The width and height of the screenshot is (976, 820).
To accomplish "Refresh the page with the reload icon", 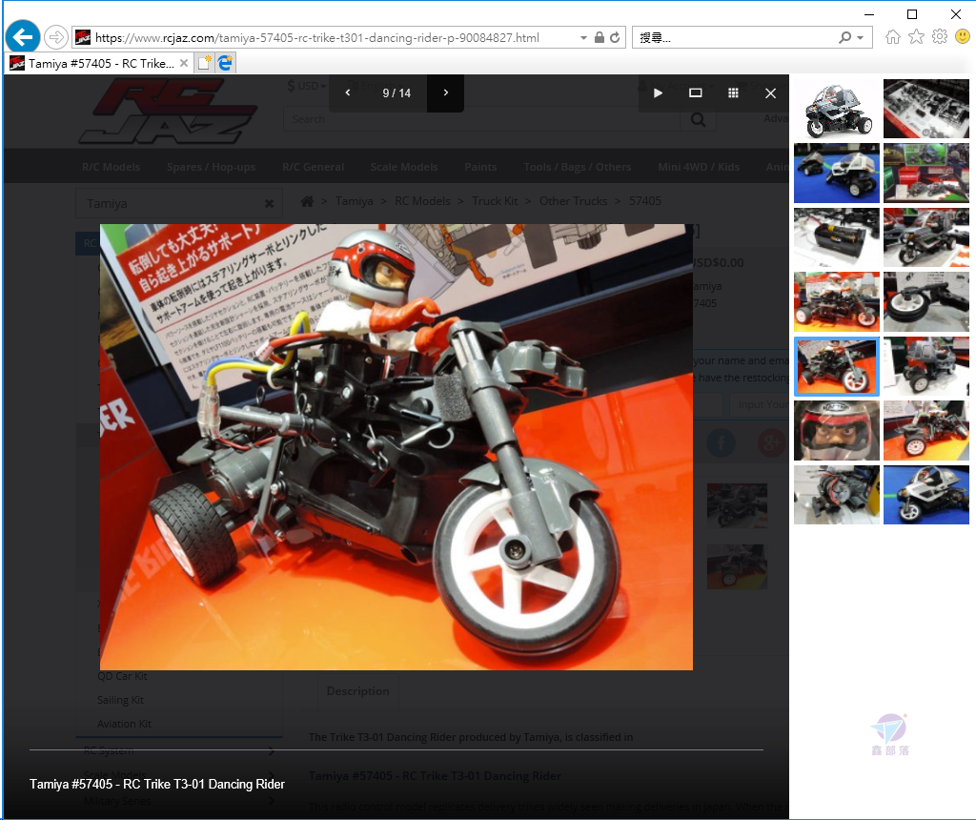I will point(615,37).
